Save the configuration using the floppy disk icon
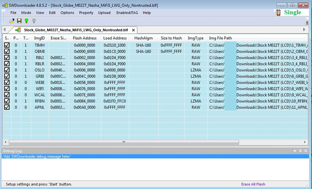This screenshot has height=189, width=312. click(19, 21)
